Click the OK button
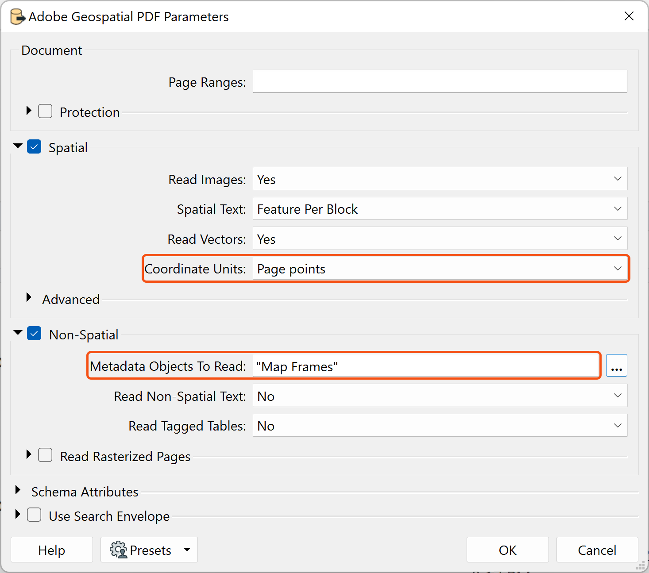649x573 pixels. pos(508,550)
